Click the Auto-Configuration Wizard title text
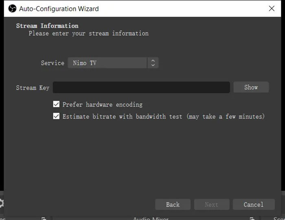The image size is (285, 220). click(x=59, y=9)
